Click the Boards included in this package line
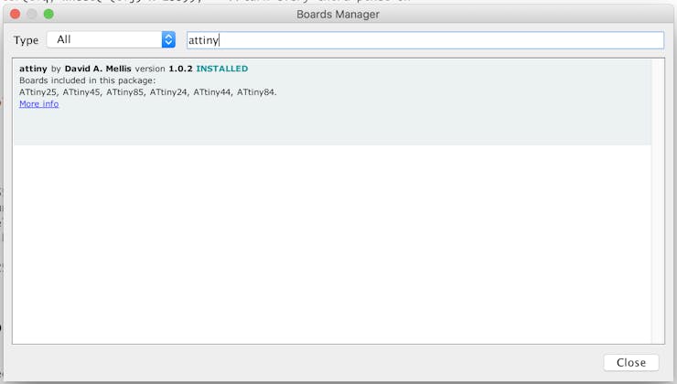The width and height of the screenshot is (677, 384). coord(87,80)
